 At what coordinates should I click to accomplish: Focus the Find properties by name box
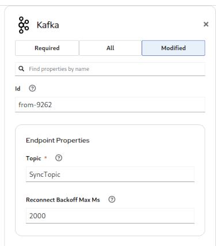coord(110,69)
